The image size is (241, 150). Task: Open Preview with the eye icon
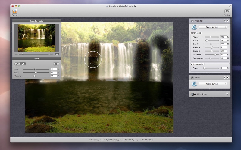tap(227, 11)
